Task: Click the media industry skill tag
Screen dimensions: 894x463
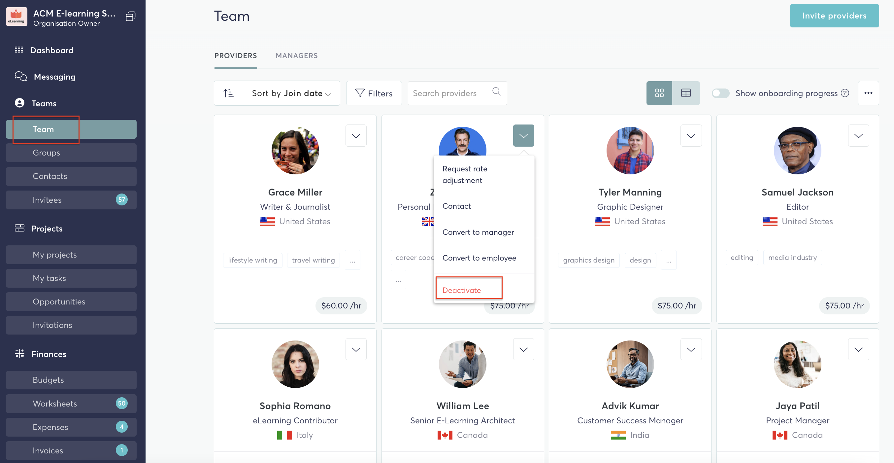Action: [792, 257]
